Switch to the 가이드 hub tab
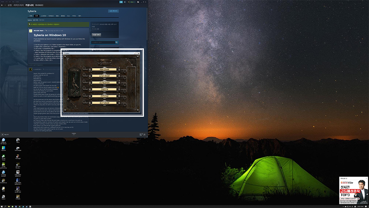 coord(74,16)
